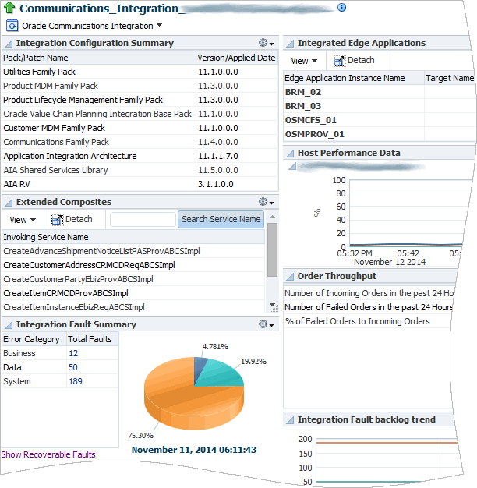
Task: Select the Product MDM Family Pack row
Action: coord(140,86)
